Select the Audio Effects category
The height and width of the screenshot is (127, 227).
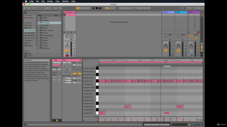(x=30, y=33)
